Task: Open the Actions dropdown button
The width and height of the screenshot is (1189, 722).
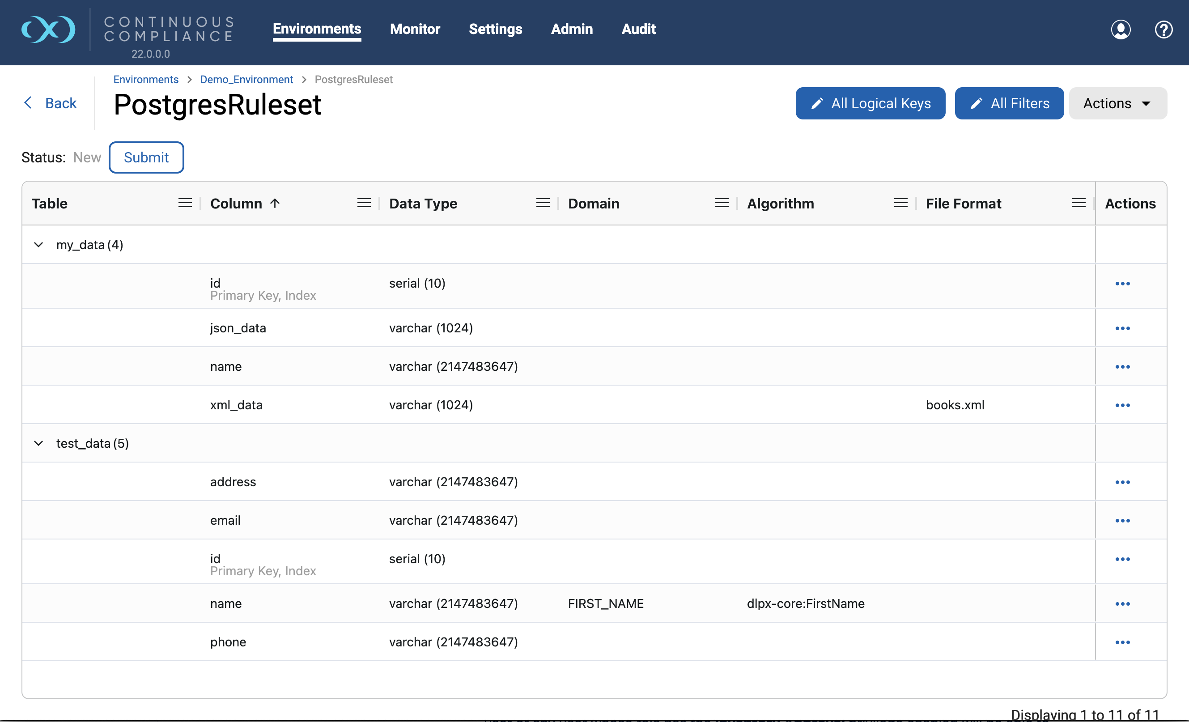Action: click(1117, 103)
